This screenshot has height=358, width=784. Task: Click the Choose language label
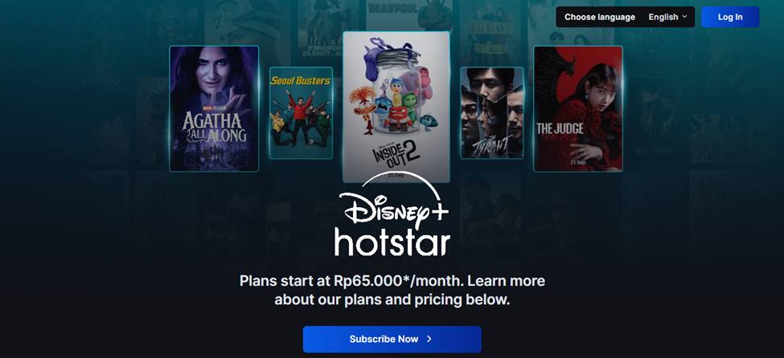click(600, 17)
